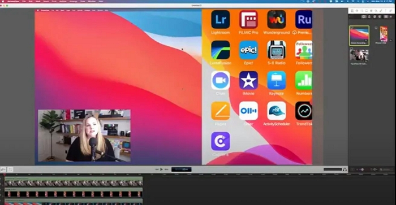Click the ActivityScheduler app icon in preview
396x205 pixels.
[x=277, y=111]
